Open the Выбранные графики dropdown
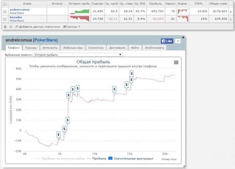The height and width of the screenshot is (169, 235). (78, 55)
